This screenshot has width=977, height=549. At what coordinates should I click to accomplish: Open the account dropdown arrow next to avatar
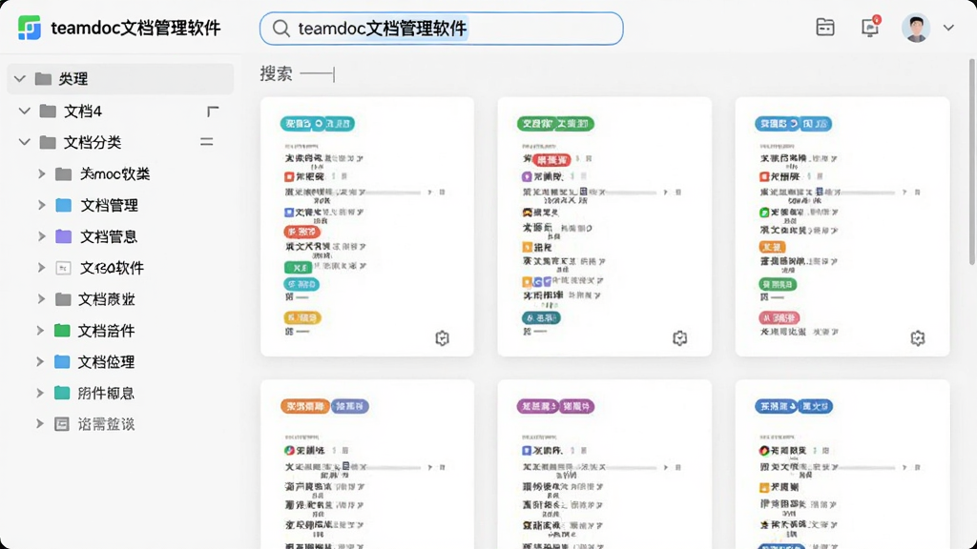[x=948, y=28]
